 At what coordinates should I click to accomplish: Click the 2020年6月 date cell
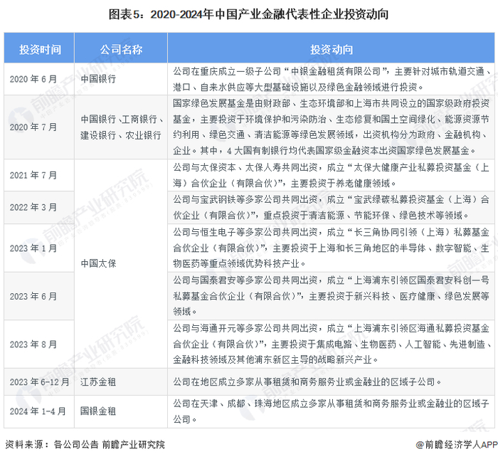[x=39, y=79]
